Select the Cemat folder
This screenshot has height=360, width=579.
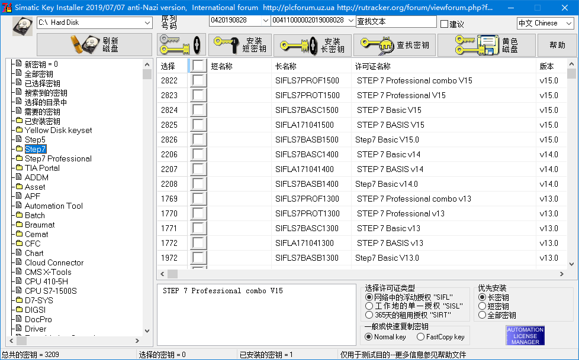click(x=36, y=234)
